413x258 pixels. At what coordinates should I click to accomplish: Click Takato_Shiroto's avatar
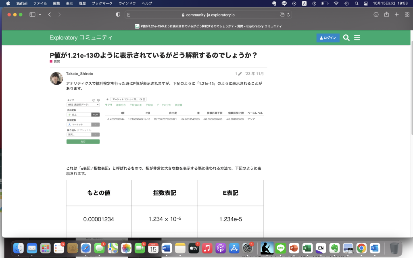tap(56, 79)
